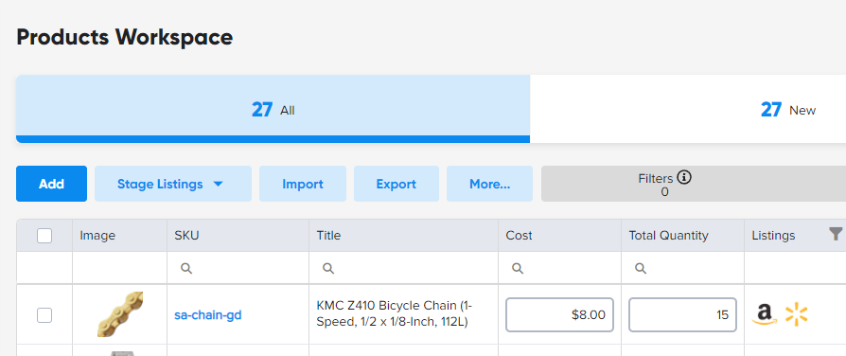The image size is (846, 356).
Task: Open the More... actions menu
Action: tap(490, 184)
